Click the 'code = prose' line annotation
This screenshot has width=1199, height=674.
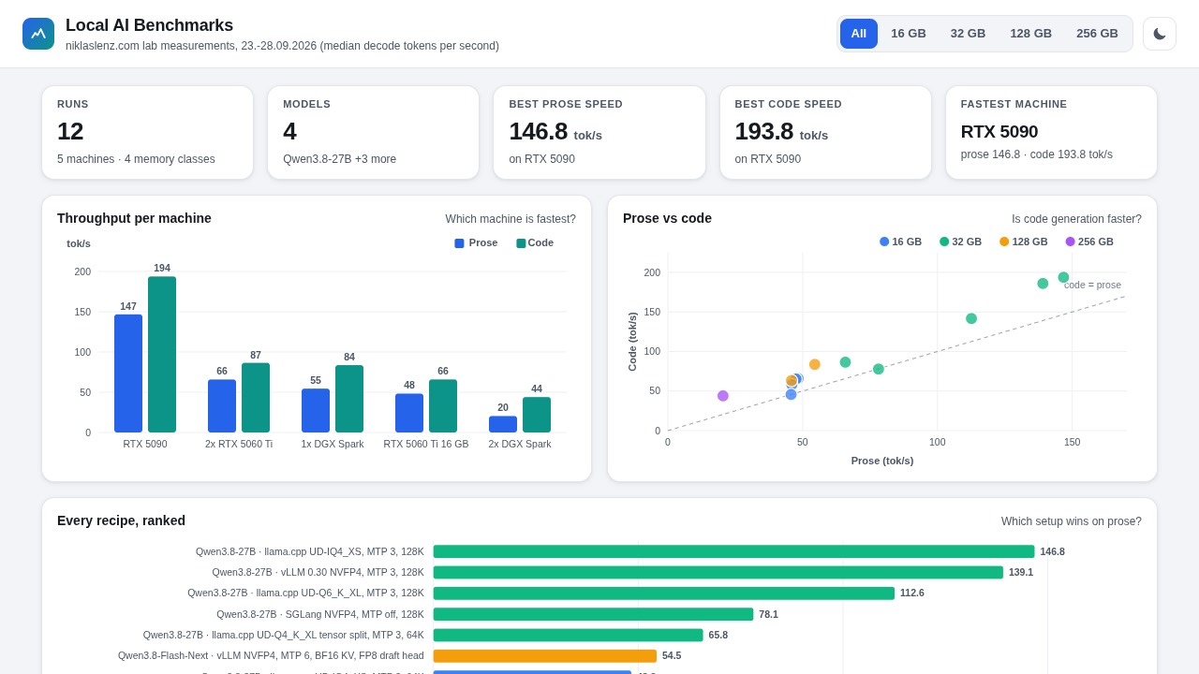[x=1092, y=285]
